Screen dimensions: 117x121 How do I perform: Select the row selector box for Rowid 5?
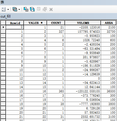click(x=3, y=49)
